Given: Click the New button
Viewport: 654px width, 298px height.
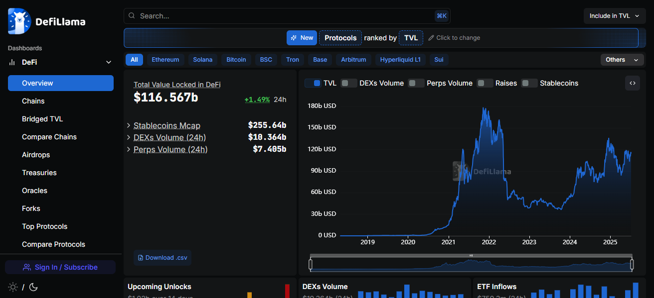Looking at the screenshot, I should pos(302,38).
